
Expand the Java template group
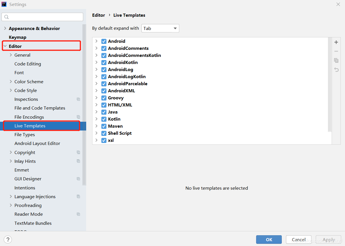(96, 112)
